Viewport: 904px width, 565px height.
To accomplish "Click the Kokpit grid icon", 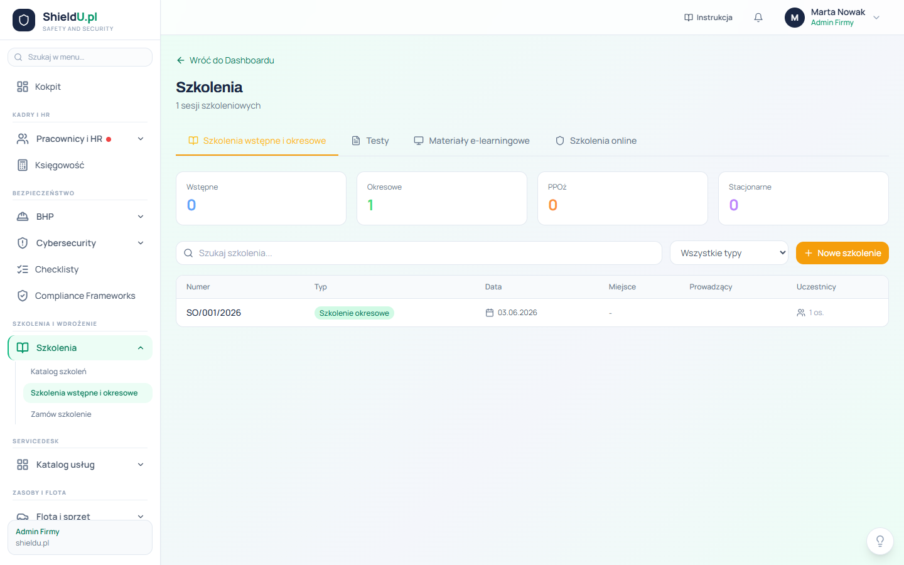I will coord(23,87).
